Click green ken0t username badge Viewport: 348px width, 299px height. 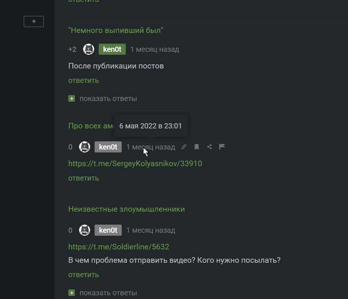(x=112, y=49)
